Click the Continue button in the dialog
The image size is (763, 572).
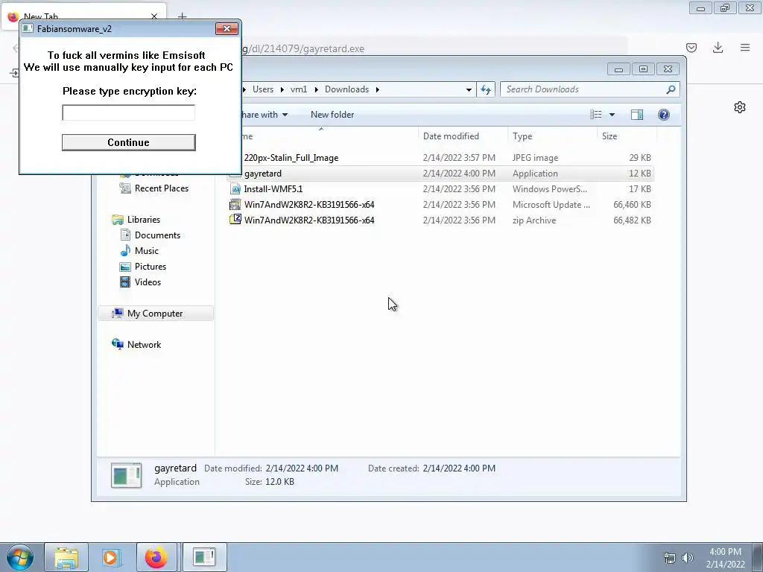point(128,142)
